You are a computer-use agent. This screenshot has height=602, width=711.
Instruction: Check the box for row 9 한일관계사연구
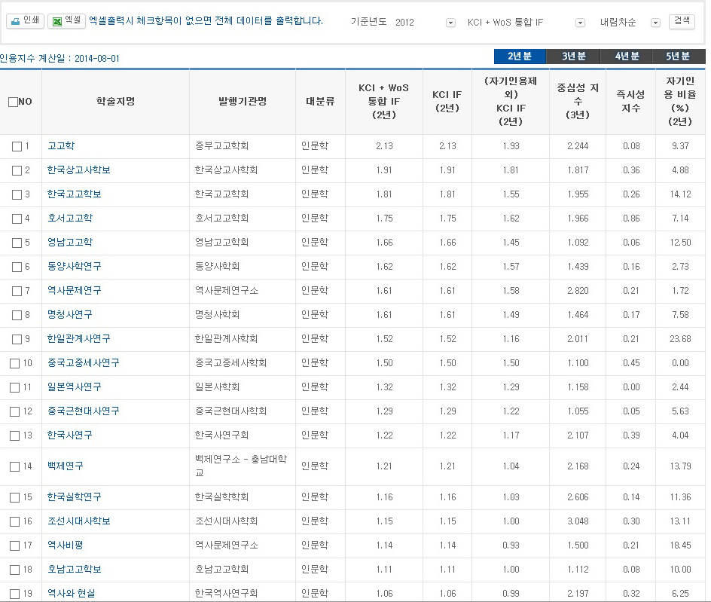point(17,339)
